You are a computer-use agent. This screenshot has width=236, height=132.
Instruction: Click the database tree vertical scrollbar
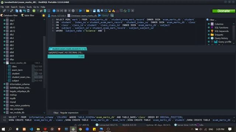[44, 62]
